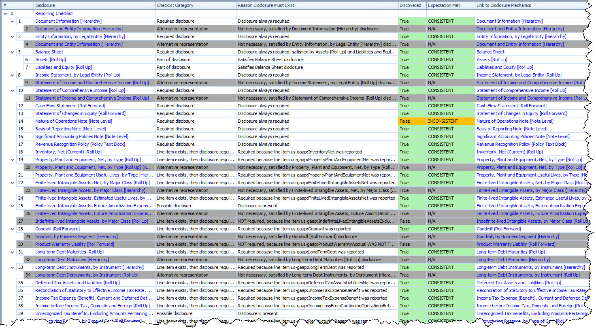Image resolution: width=596 pixels, height=330 pixels.
Task: Select 'Possible disclosure' cell in row 25
Action: point(196,206)
